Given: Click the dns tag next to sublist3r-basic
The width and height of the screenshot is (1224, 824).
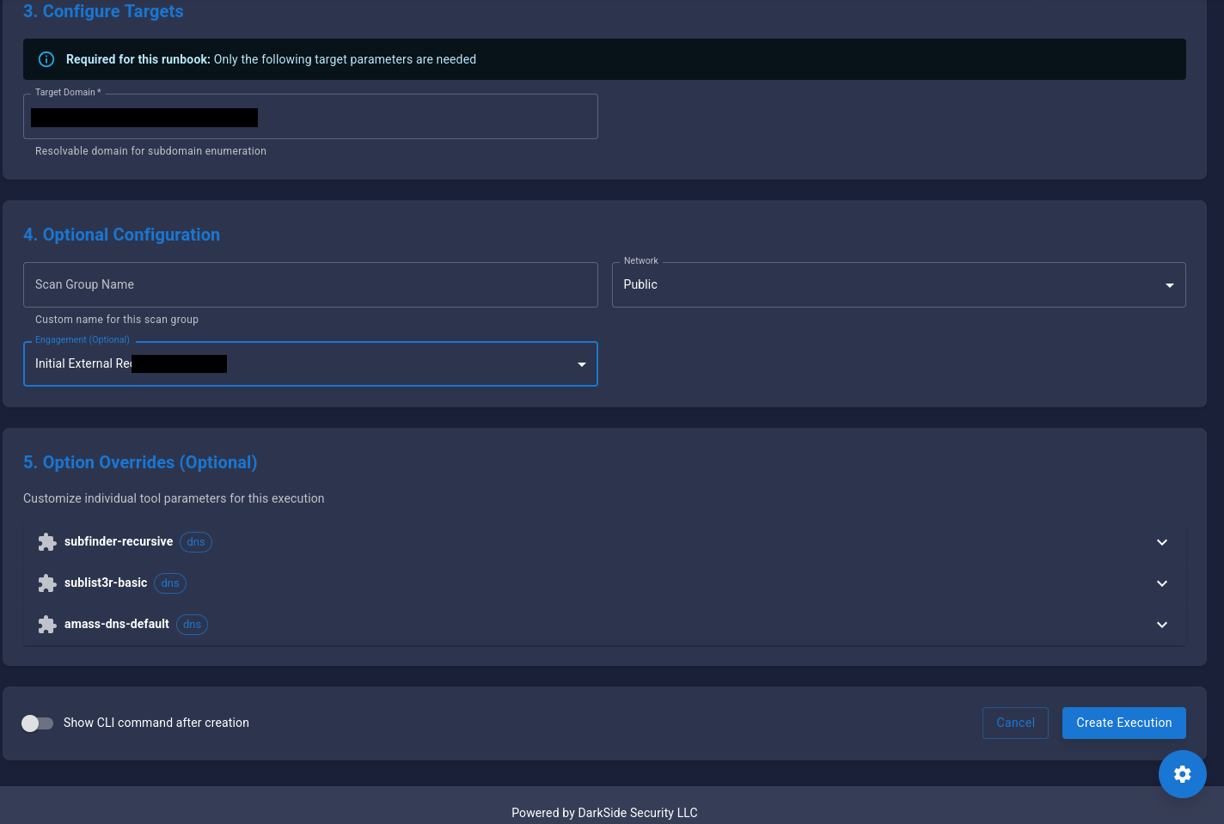Looking at the screenshot, I should pos(170,583).
